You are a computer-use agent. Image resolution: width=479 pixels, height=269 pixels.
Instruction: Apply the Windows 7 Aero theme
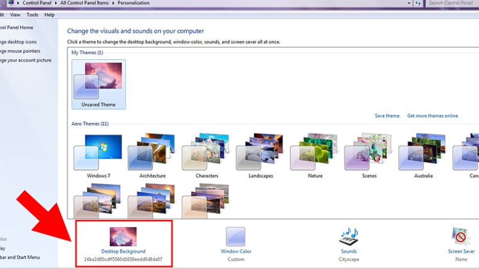[x=98, y=156]
